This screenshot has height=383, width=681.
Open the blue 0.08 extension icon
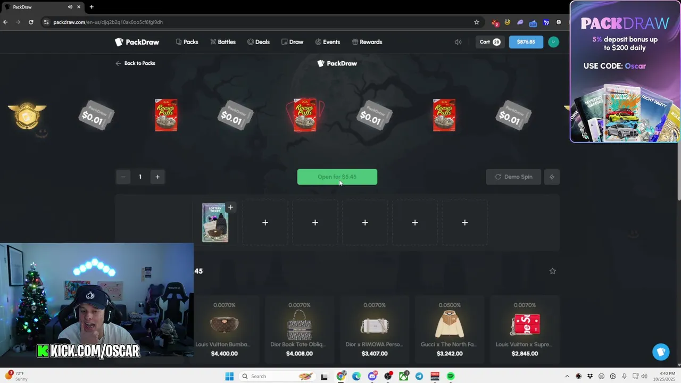(533, 22)
